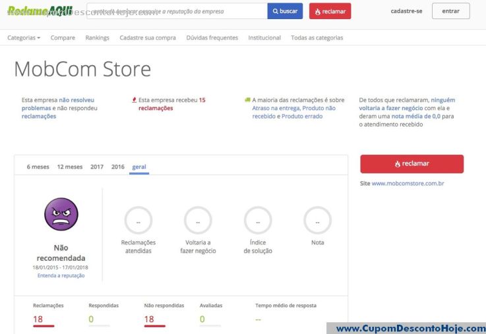Click the large red reclamar button in sidebar
The image size is (486, 334).
tap(412, 164)
